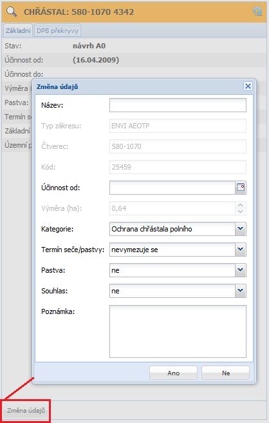Cancel with the Ne button
The width and height of the screenshot is (269, 423).
coord(226,373)
